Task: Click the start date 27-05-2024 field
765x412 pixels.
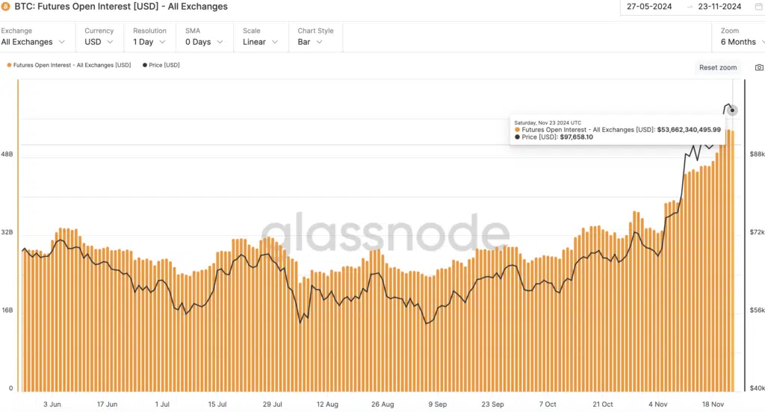Action: coord(649,7)
